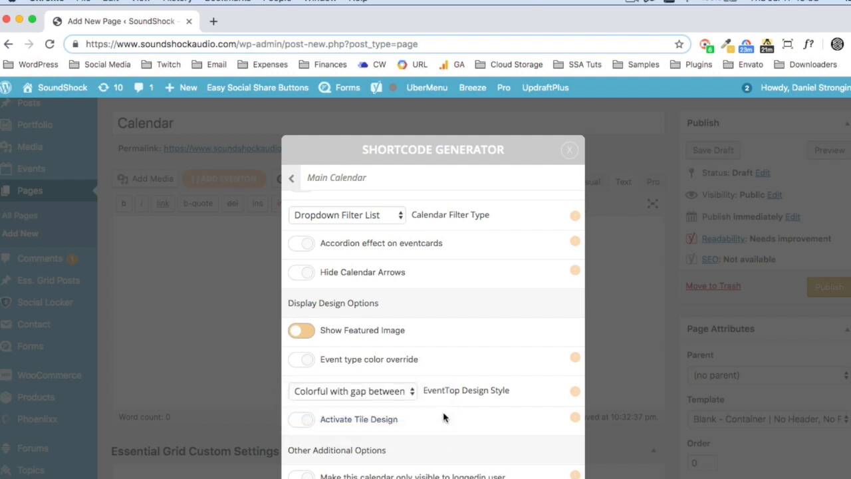This screenshot has width=851, height=479.
Task: Open Calendar Filter Type dropdown
Action: tap(348, 215)
